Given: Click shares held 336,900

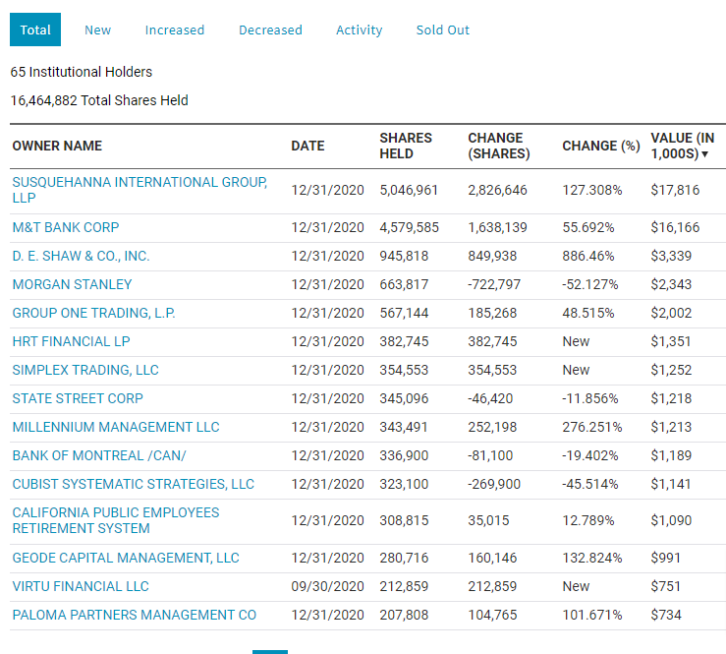Looking at the screenshot, I should (x=404, y=455).
